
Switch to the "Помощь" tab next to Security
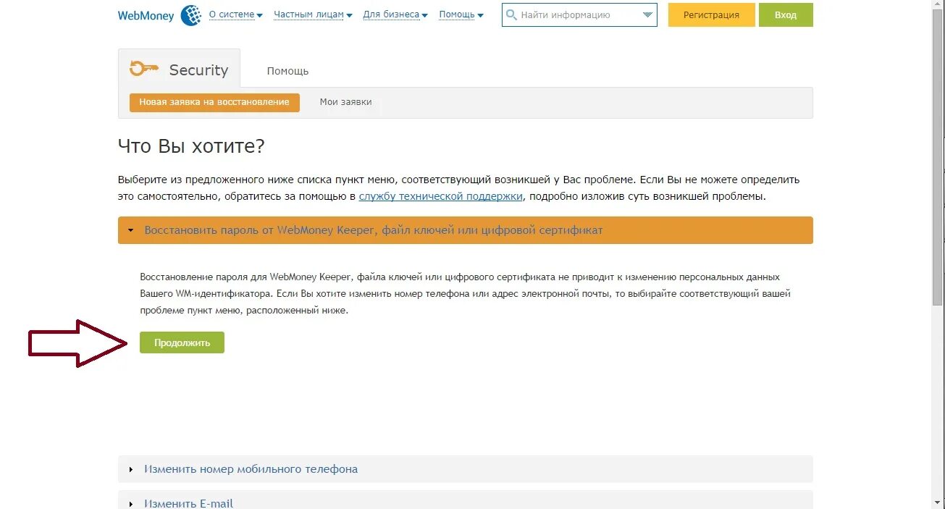[x=287, y=71]
